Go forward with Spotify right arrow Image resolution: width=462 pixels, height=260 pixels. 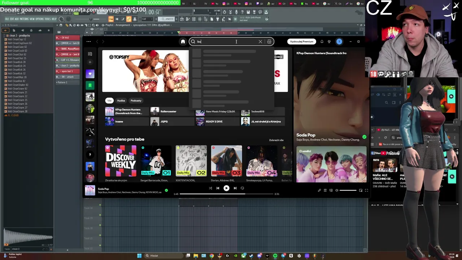tap(103, 42)
